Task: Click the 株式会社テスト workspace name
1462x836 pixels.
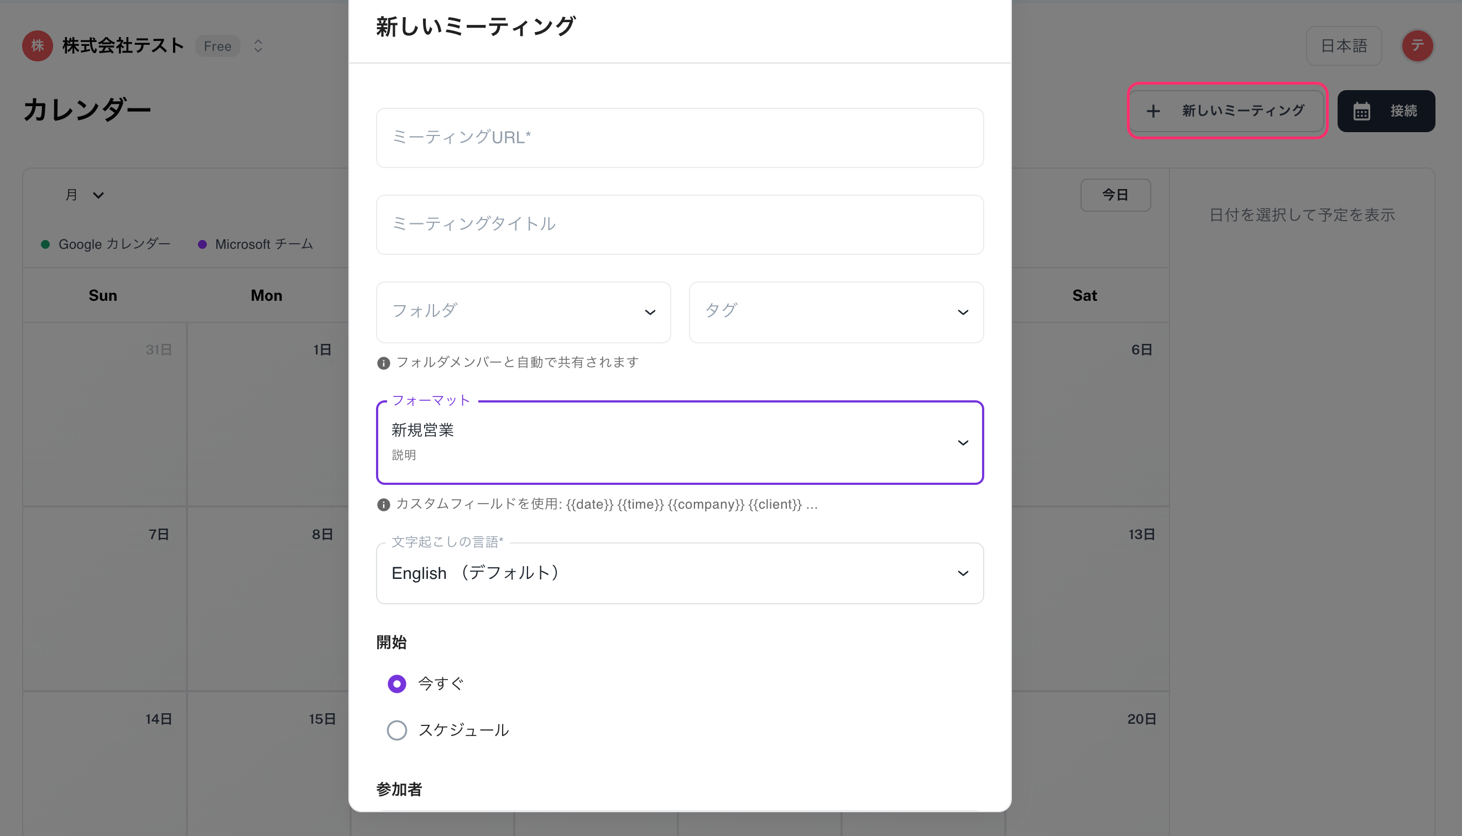Action: [123, 46]
